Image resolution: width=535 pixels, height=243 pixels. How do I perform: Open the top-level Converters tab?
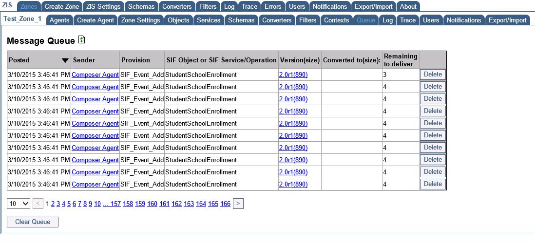click(177, 6)
